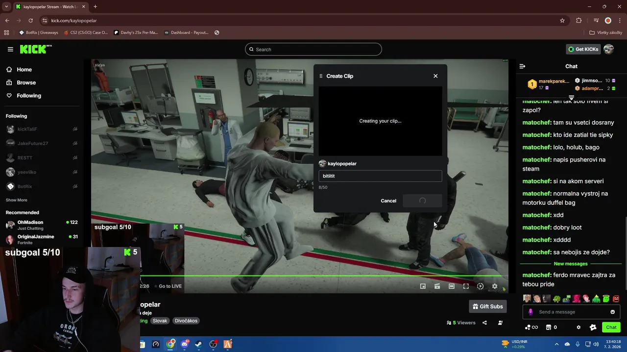
Task: Click the Gift Subs button
Action: (x=488, y=307)
